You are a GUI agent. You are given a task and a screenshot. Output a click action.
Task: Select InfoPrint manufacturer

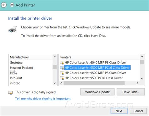[x=16, y=78]
